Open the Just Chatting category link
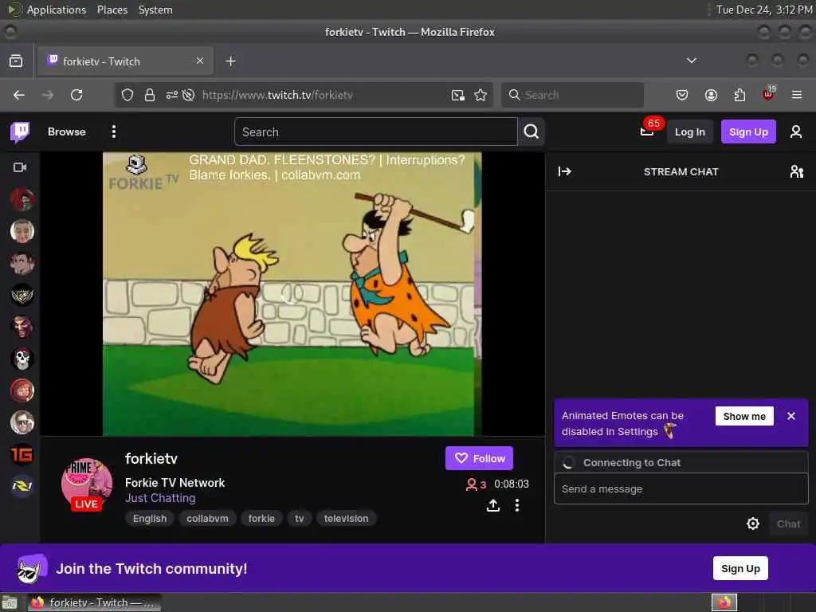The height and width of the screenshot is (612, 816). pos(160,498)
